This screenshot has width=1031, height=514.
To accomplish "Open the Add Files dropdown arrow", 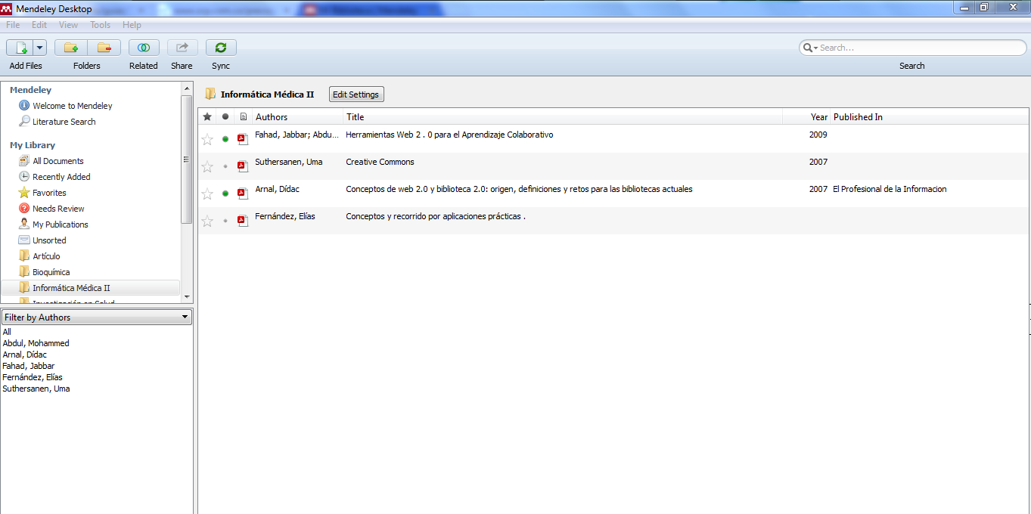I will 39,48.
